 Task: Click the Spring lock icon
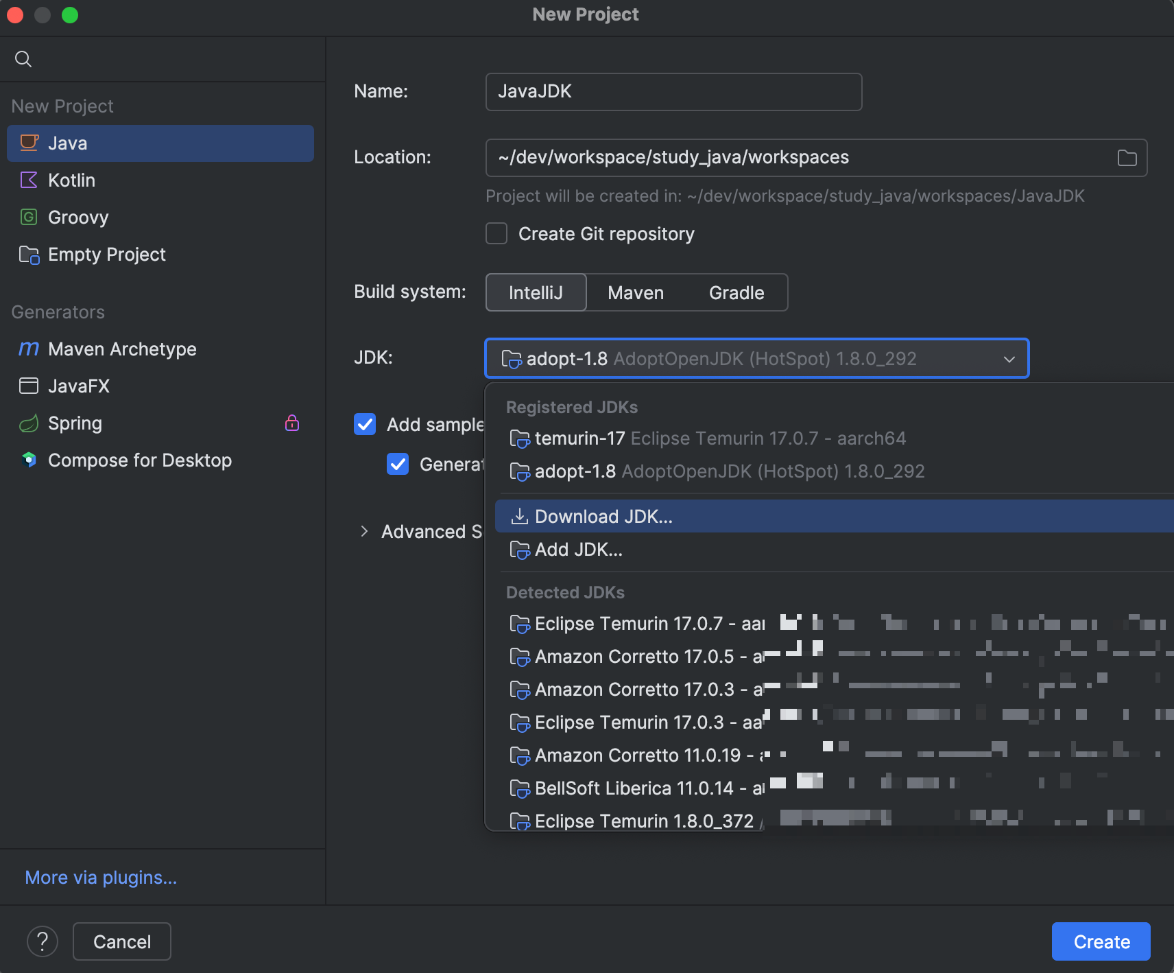click(x=292, y=423)
